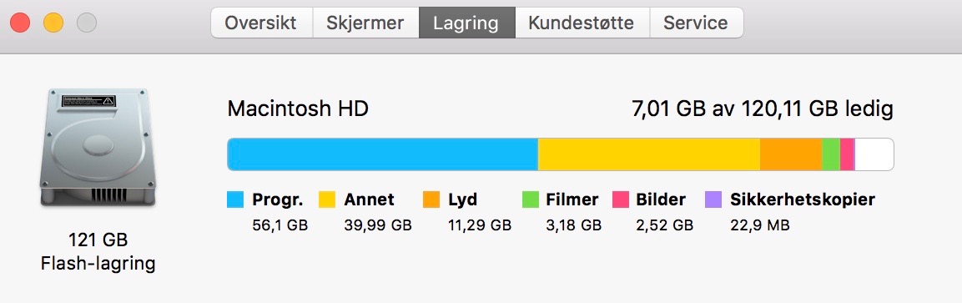Click the Macintosh HD hard drive icon
962x303 pixels.
[x=98, y=147]
